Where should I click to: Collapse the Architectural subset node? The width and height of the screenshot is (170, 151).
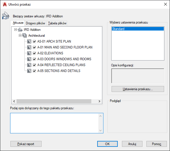[20, 36]
